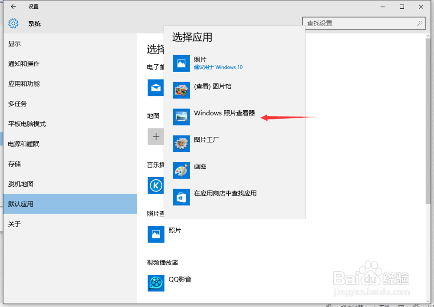Screen dimensions: 434x307
Task: Pick the 图片工厂 gear icon
Action: click(181, 144)
